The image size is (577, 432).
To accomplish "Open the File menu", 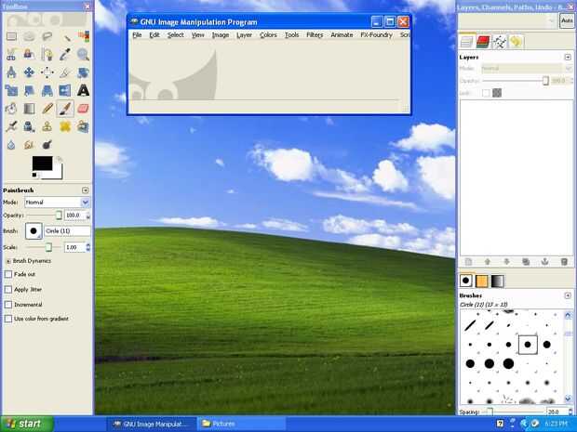I will pos(137,35).
